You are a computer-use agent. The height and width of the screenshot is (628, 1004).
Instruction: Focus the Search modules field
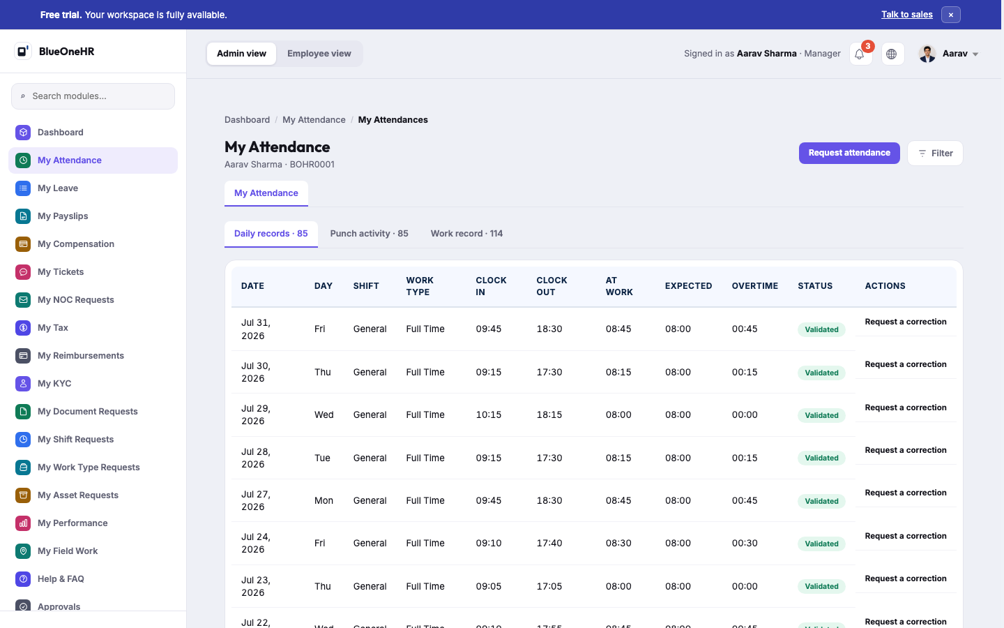coord(93,96)
